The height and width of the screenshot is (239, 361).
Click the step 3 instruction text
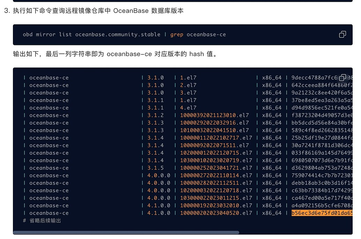pyautogui.click(x=98, y=11)
